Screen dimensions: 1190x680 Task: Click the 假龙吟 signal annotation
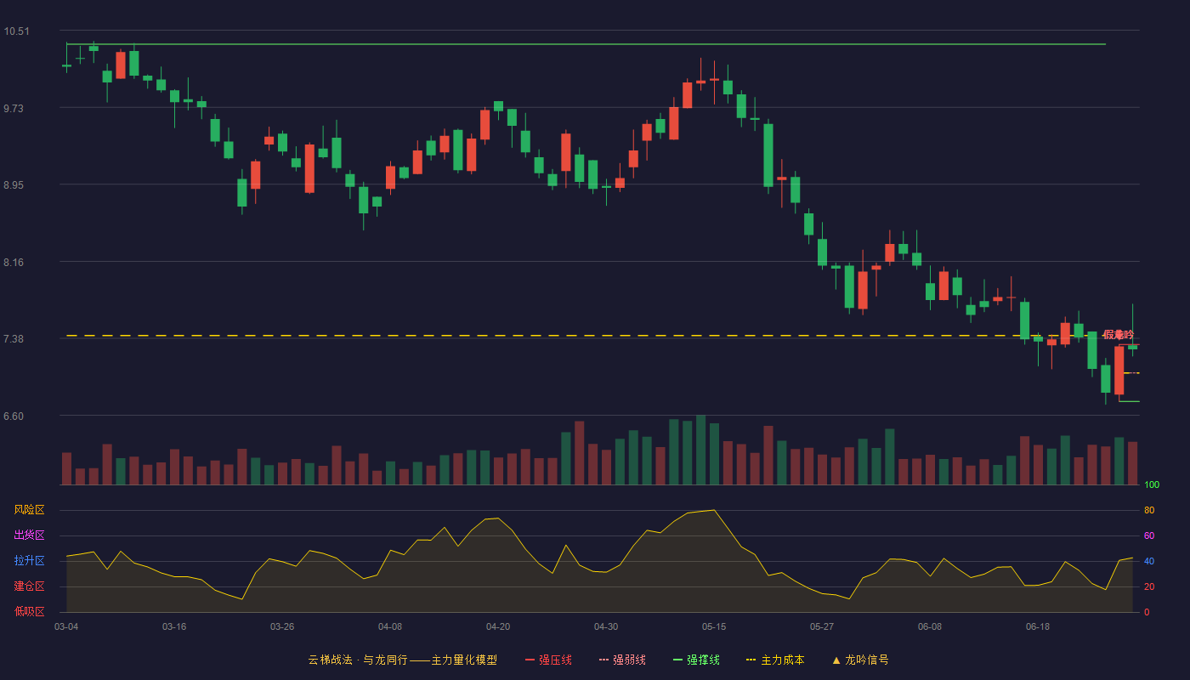pos(1119,335)
